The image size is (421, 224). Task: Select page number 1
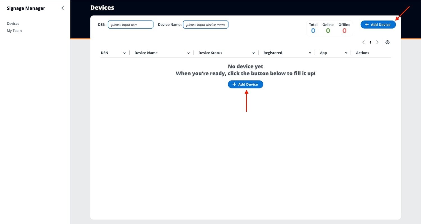pyautogui.click(x=370, y=42)
